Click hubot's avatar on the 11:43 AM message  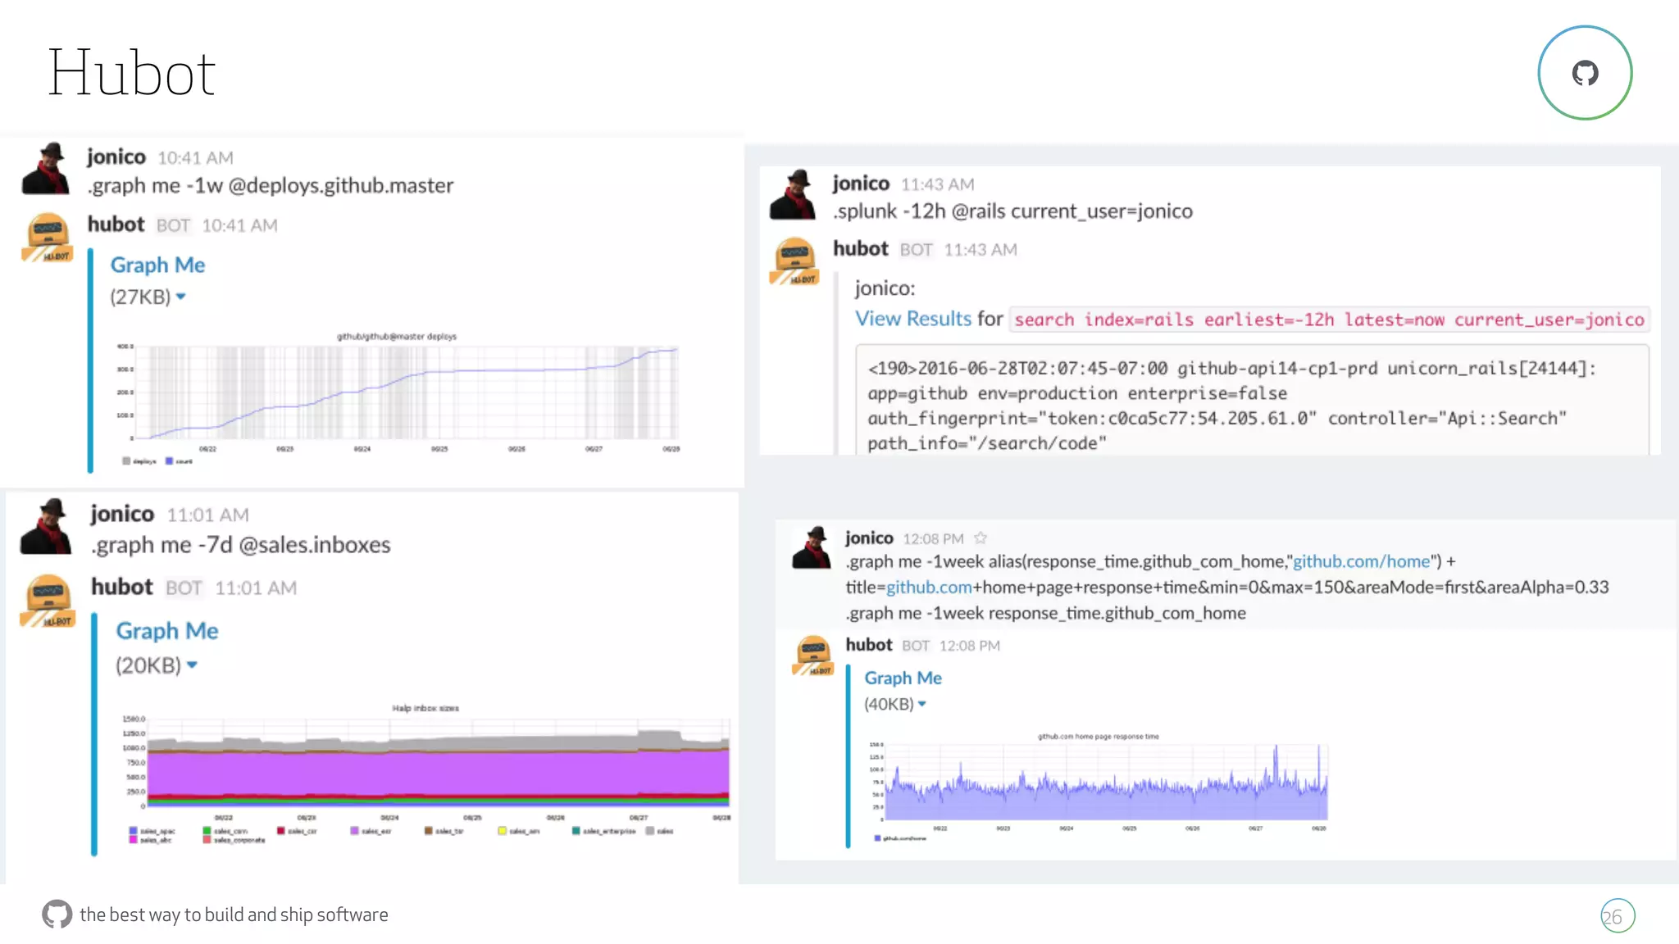(794, 261)
